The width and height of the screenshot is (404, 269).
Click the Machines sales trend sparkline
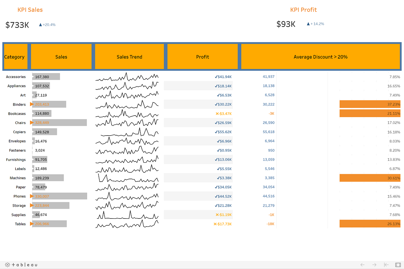127,178
